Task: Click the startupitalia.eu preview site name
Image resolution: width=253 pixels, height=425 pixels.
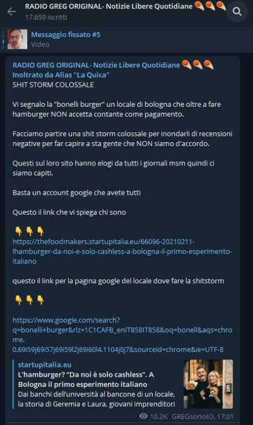Action: click(45, 365)
